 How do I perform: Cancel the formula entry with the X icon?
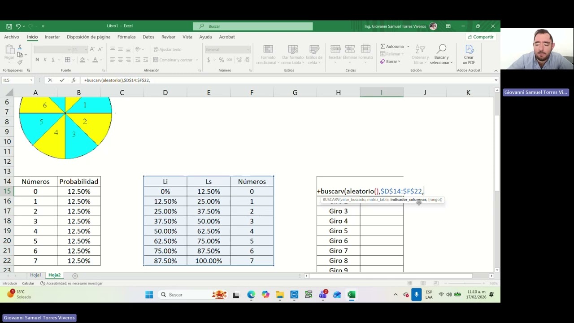(50, 80)
